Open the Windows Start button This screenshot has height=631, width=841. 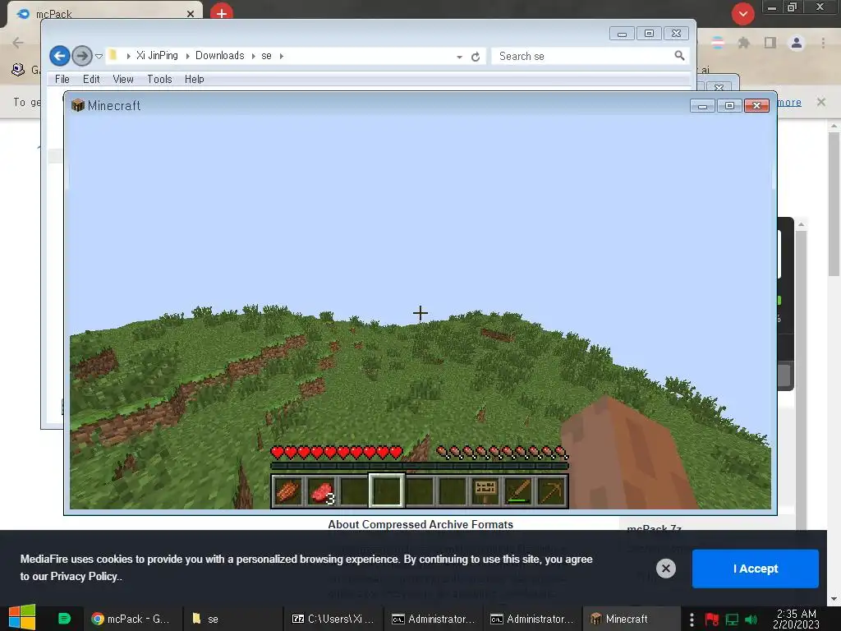(x=22, y=619)
